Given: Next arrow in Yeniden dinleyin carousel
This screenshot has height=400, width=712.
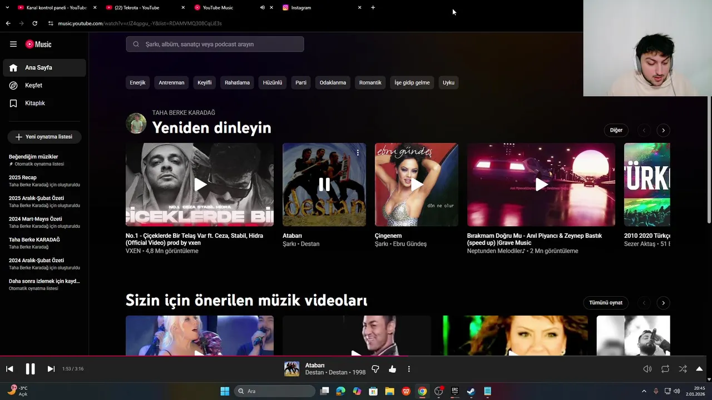Looking at the screenshot, I should tap(663, 130).
